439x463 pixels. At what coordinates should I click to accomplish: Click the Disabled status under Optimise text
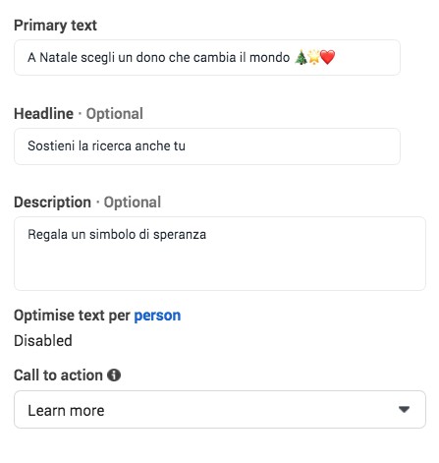(x=43, y=341)
